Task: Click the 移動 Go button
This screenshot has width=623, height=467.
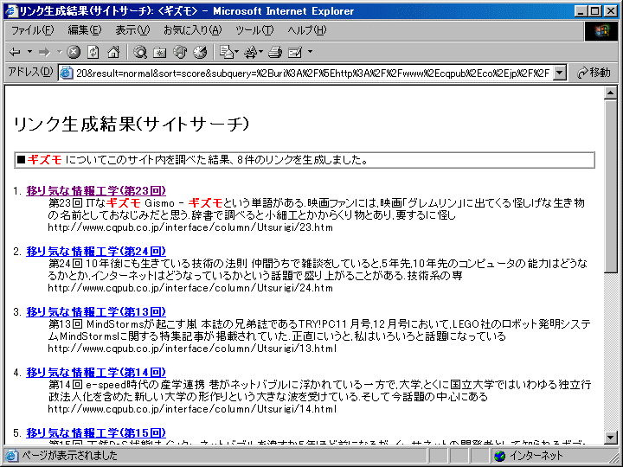Action: [594, 73]
